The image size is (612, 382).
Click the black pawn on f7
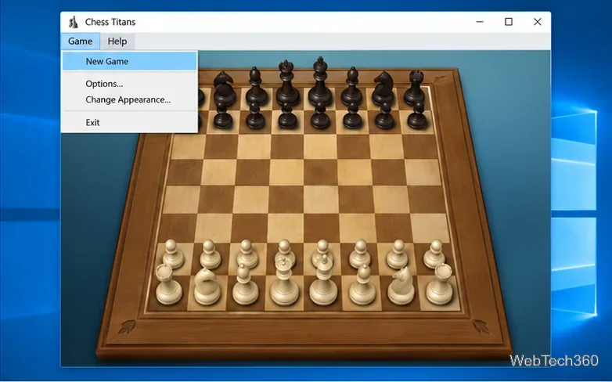coord(352,116)
